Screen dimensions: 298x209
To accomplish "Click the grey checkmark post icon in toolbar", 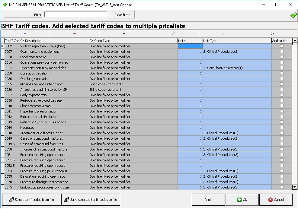I will 173,34.
